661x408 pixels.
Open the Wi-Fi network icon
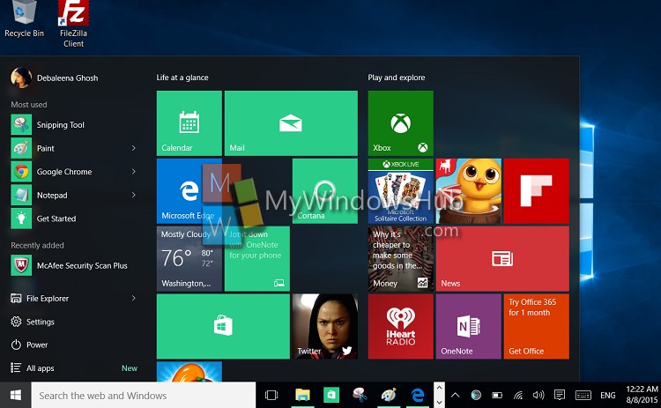pos(518,396)
